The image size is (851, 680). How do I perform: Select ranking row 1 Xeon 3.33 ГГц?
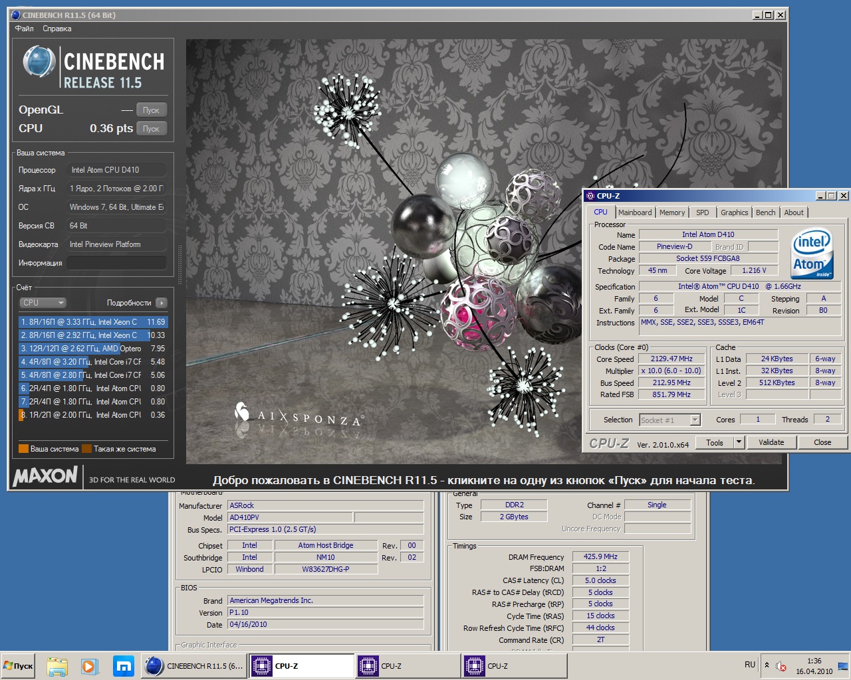(x=92, y=322)
